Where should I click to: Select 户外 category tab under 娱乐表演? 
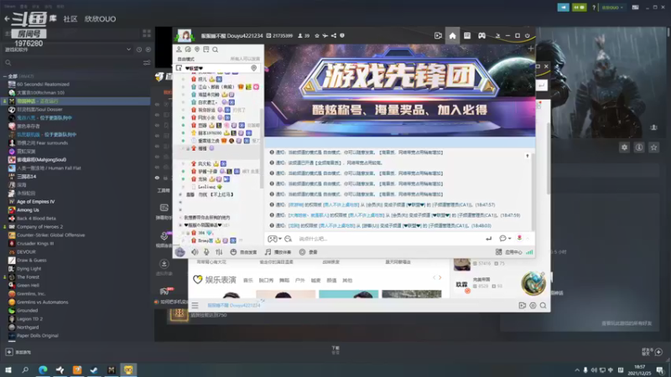click(x=300, y=281)
